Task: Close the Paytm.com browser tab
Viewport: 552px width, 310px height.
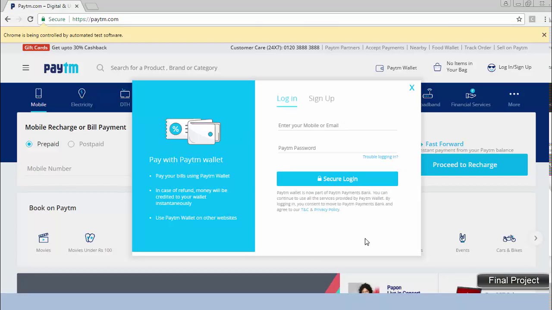Action: pyautogui.click(x=77, y=6)
